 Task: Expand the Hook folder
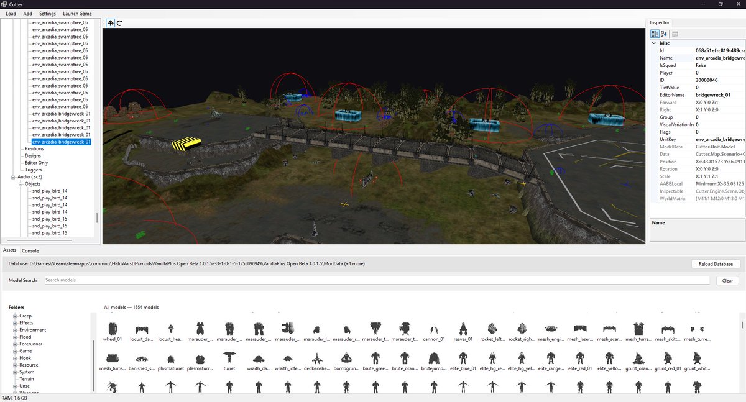point(15,358)
